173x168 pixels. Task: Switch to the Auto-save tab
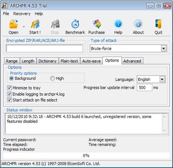coord(91,61)
